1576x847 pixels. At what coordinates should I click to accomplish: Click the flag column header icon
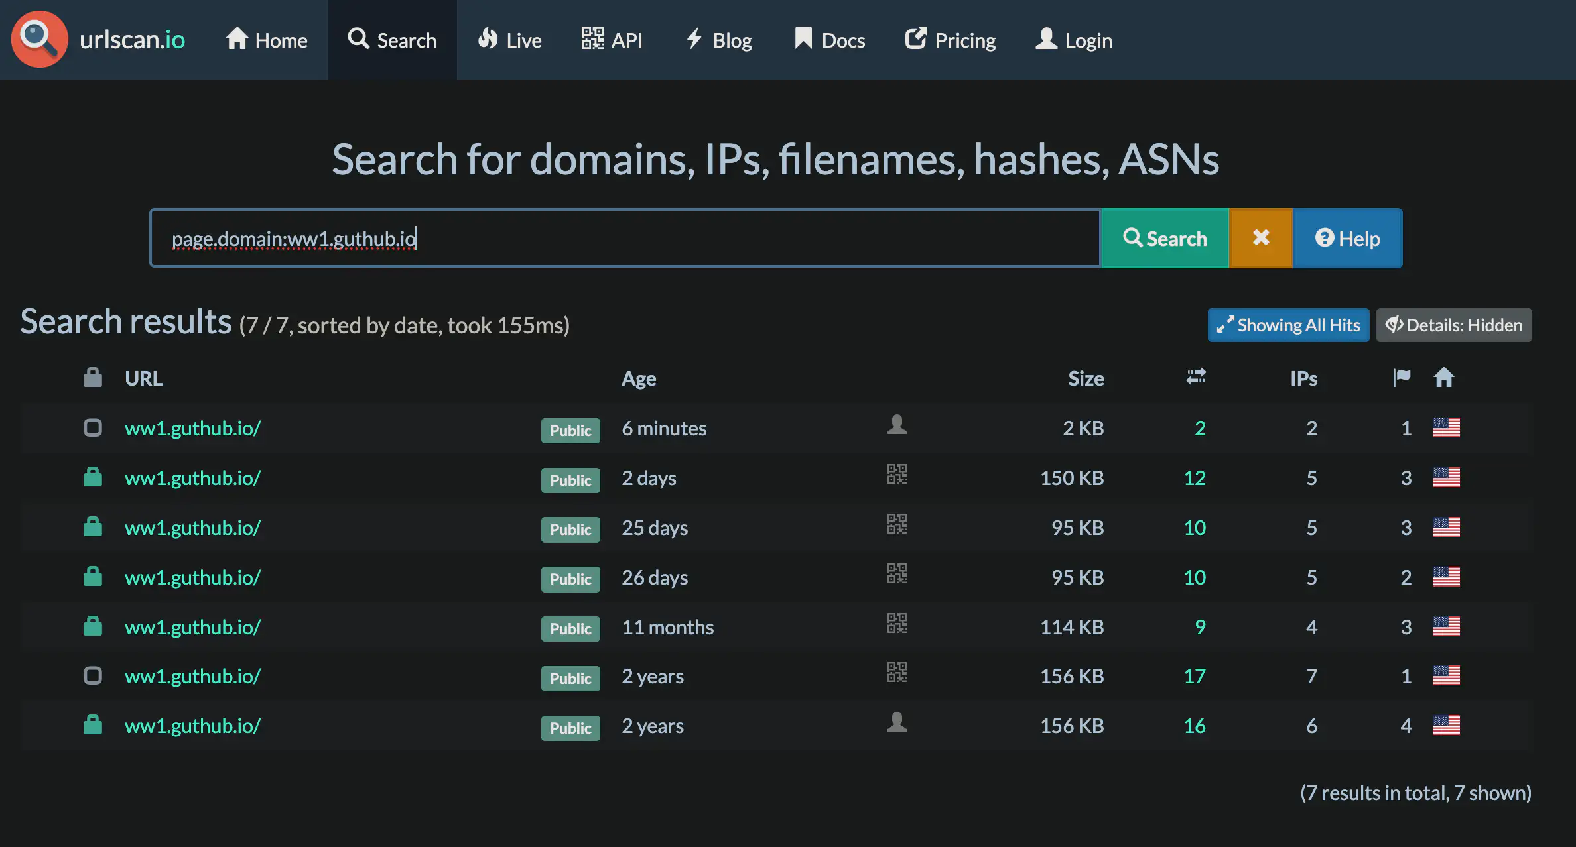click(1402, 377)
